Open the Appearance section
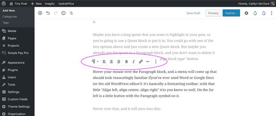Screen dimensions: 276x116 (x=16, y=62)
